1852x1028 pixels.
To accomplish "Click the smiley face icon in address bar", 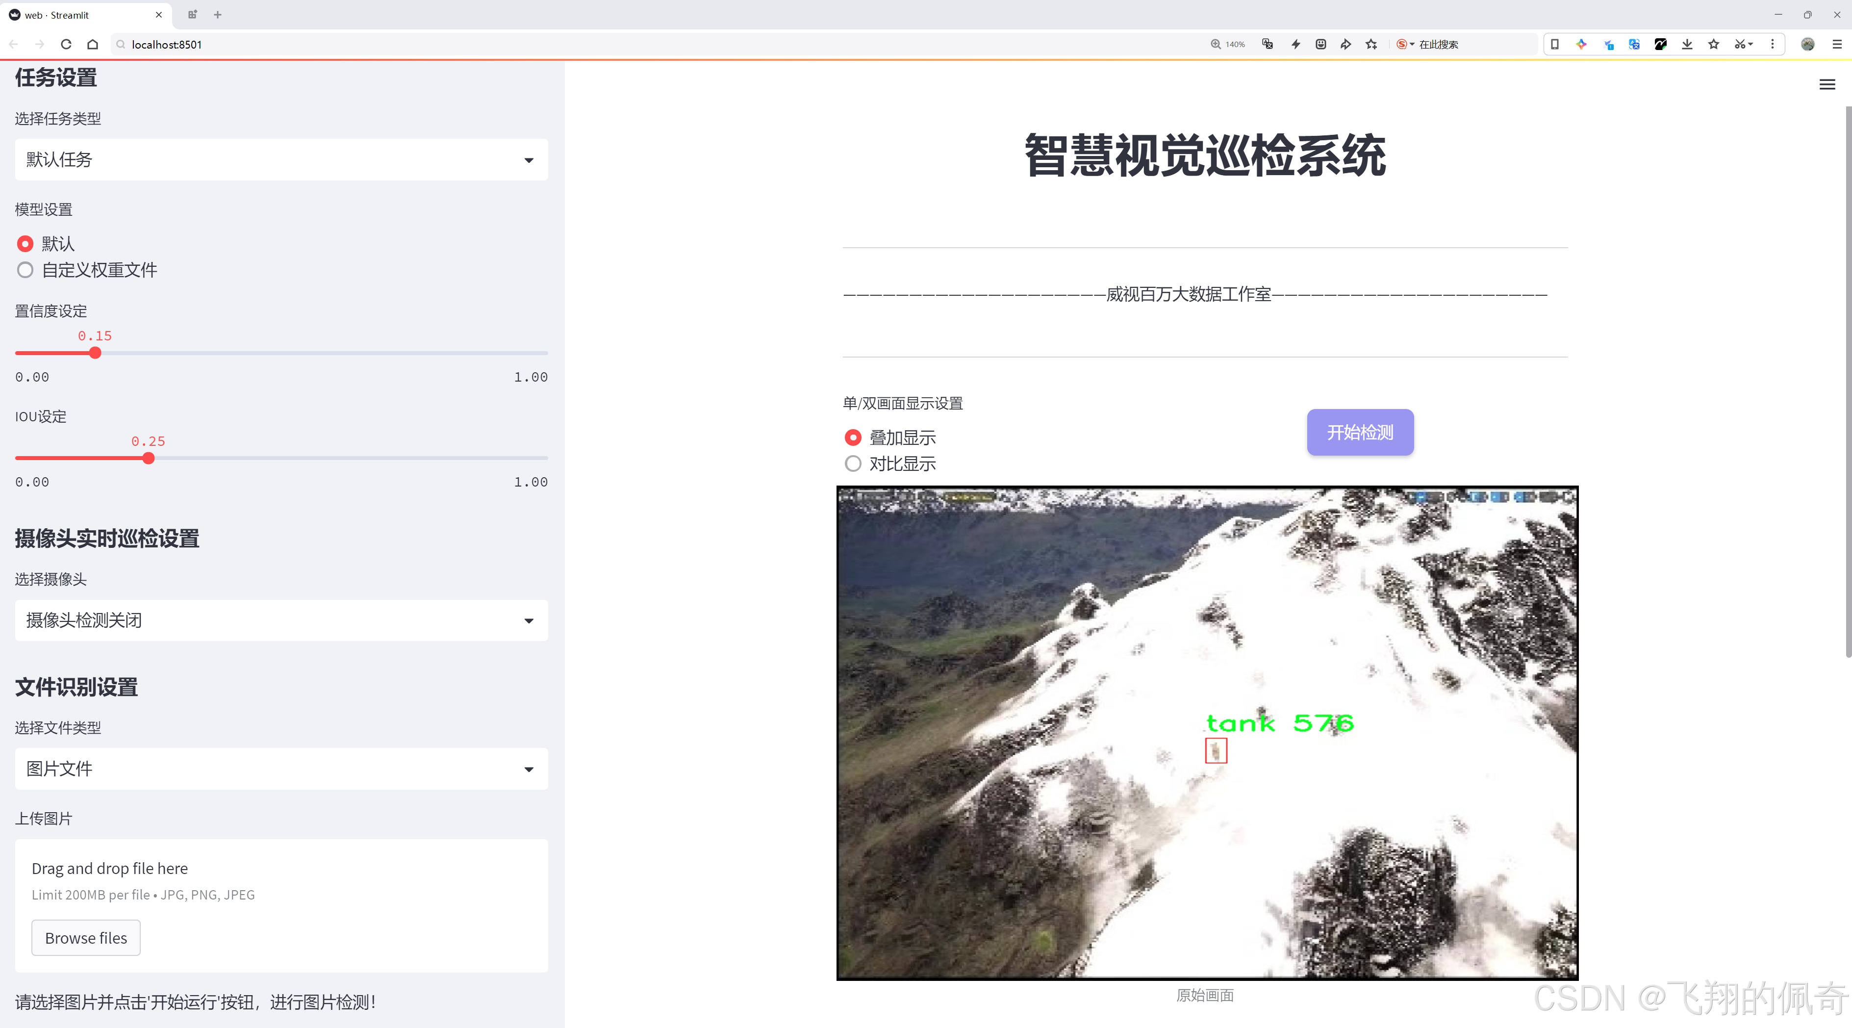I will (1320, 45).
